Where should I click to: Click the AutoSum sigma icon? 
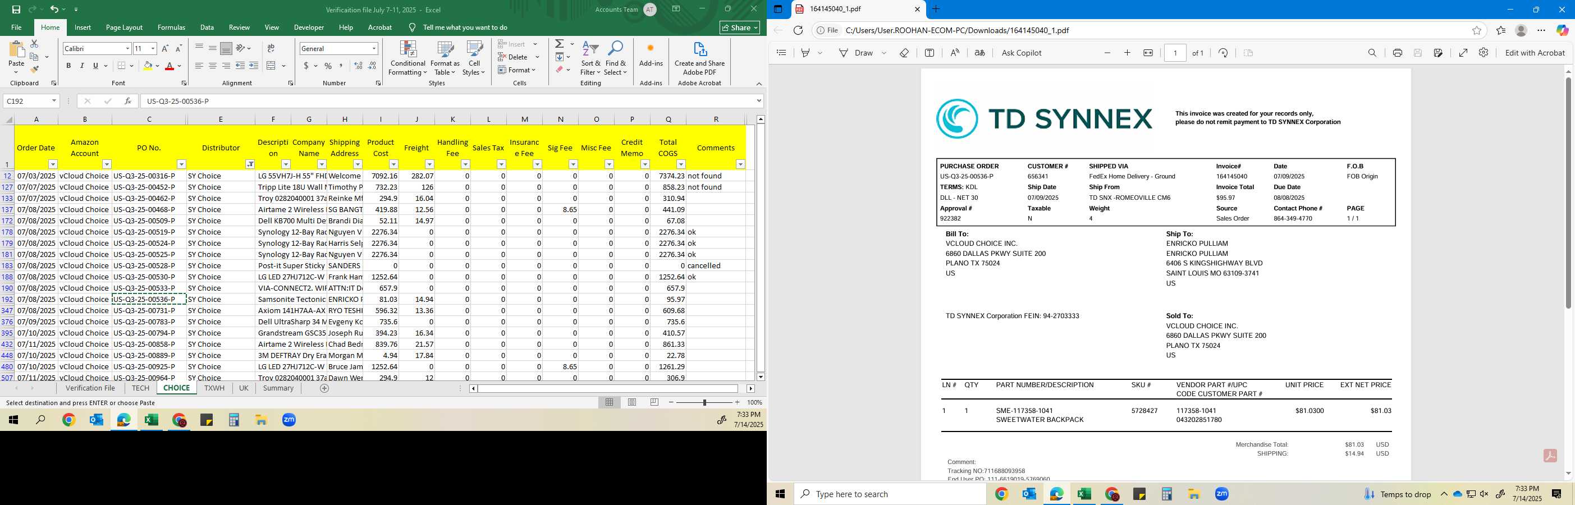tap(560, 44)
